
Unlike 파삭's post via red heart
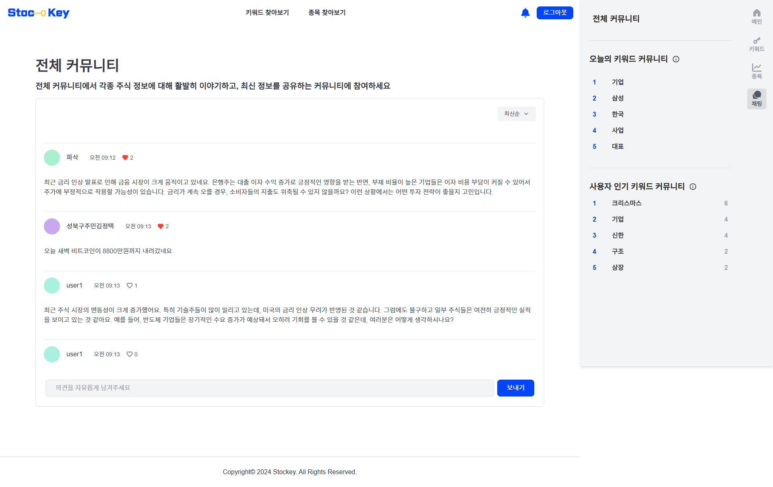(x=125, y=158)
